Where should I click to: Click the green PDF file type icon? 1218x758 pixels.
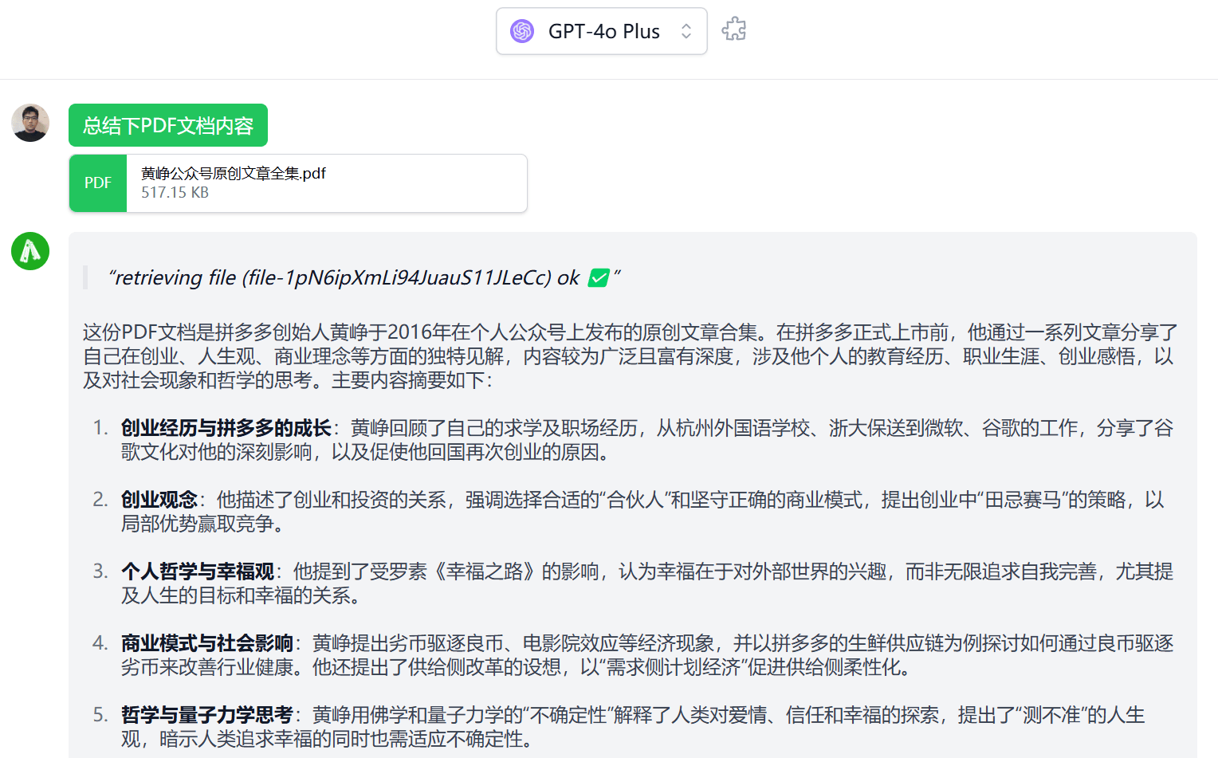98,183
